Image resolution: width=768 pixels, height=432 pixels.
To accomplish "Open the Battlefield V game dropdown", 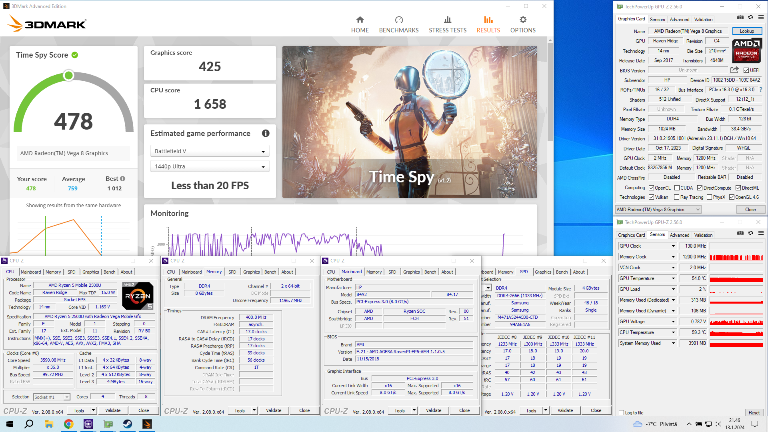I will point(210,151).
